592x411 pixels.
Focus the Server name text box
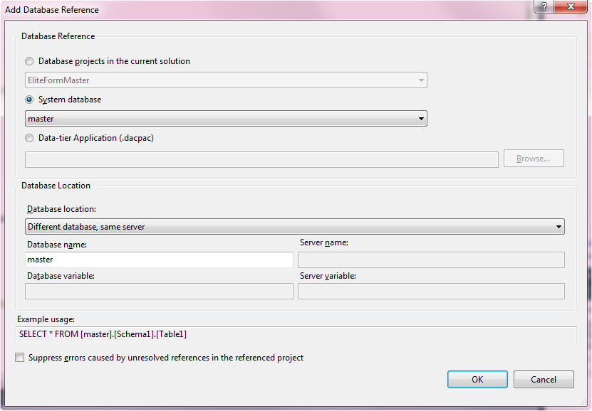431,260
